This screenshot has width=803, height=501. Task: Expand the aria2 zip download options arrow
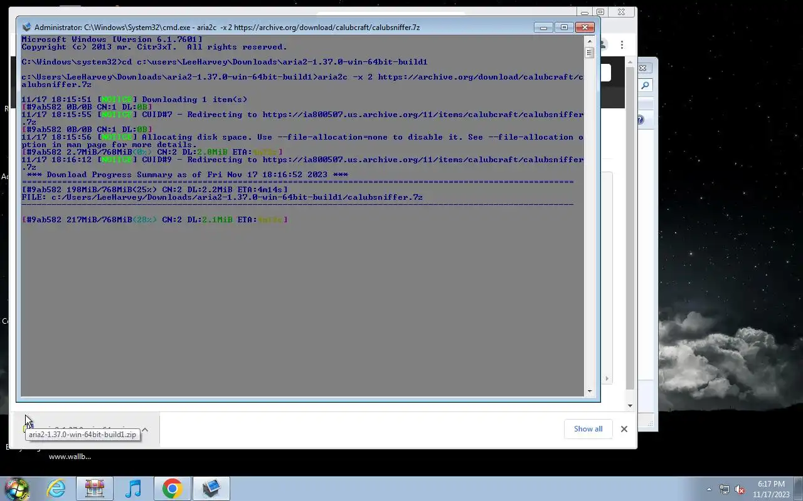tap(145, 430)
